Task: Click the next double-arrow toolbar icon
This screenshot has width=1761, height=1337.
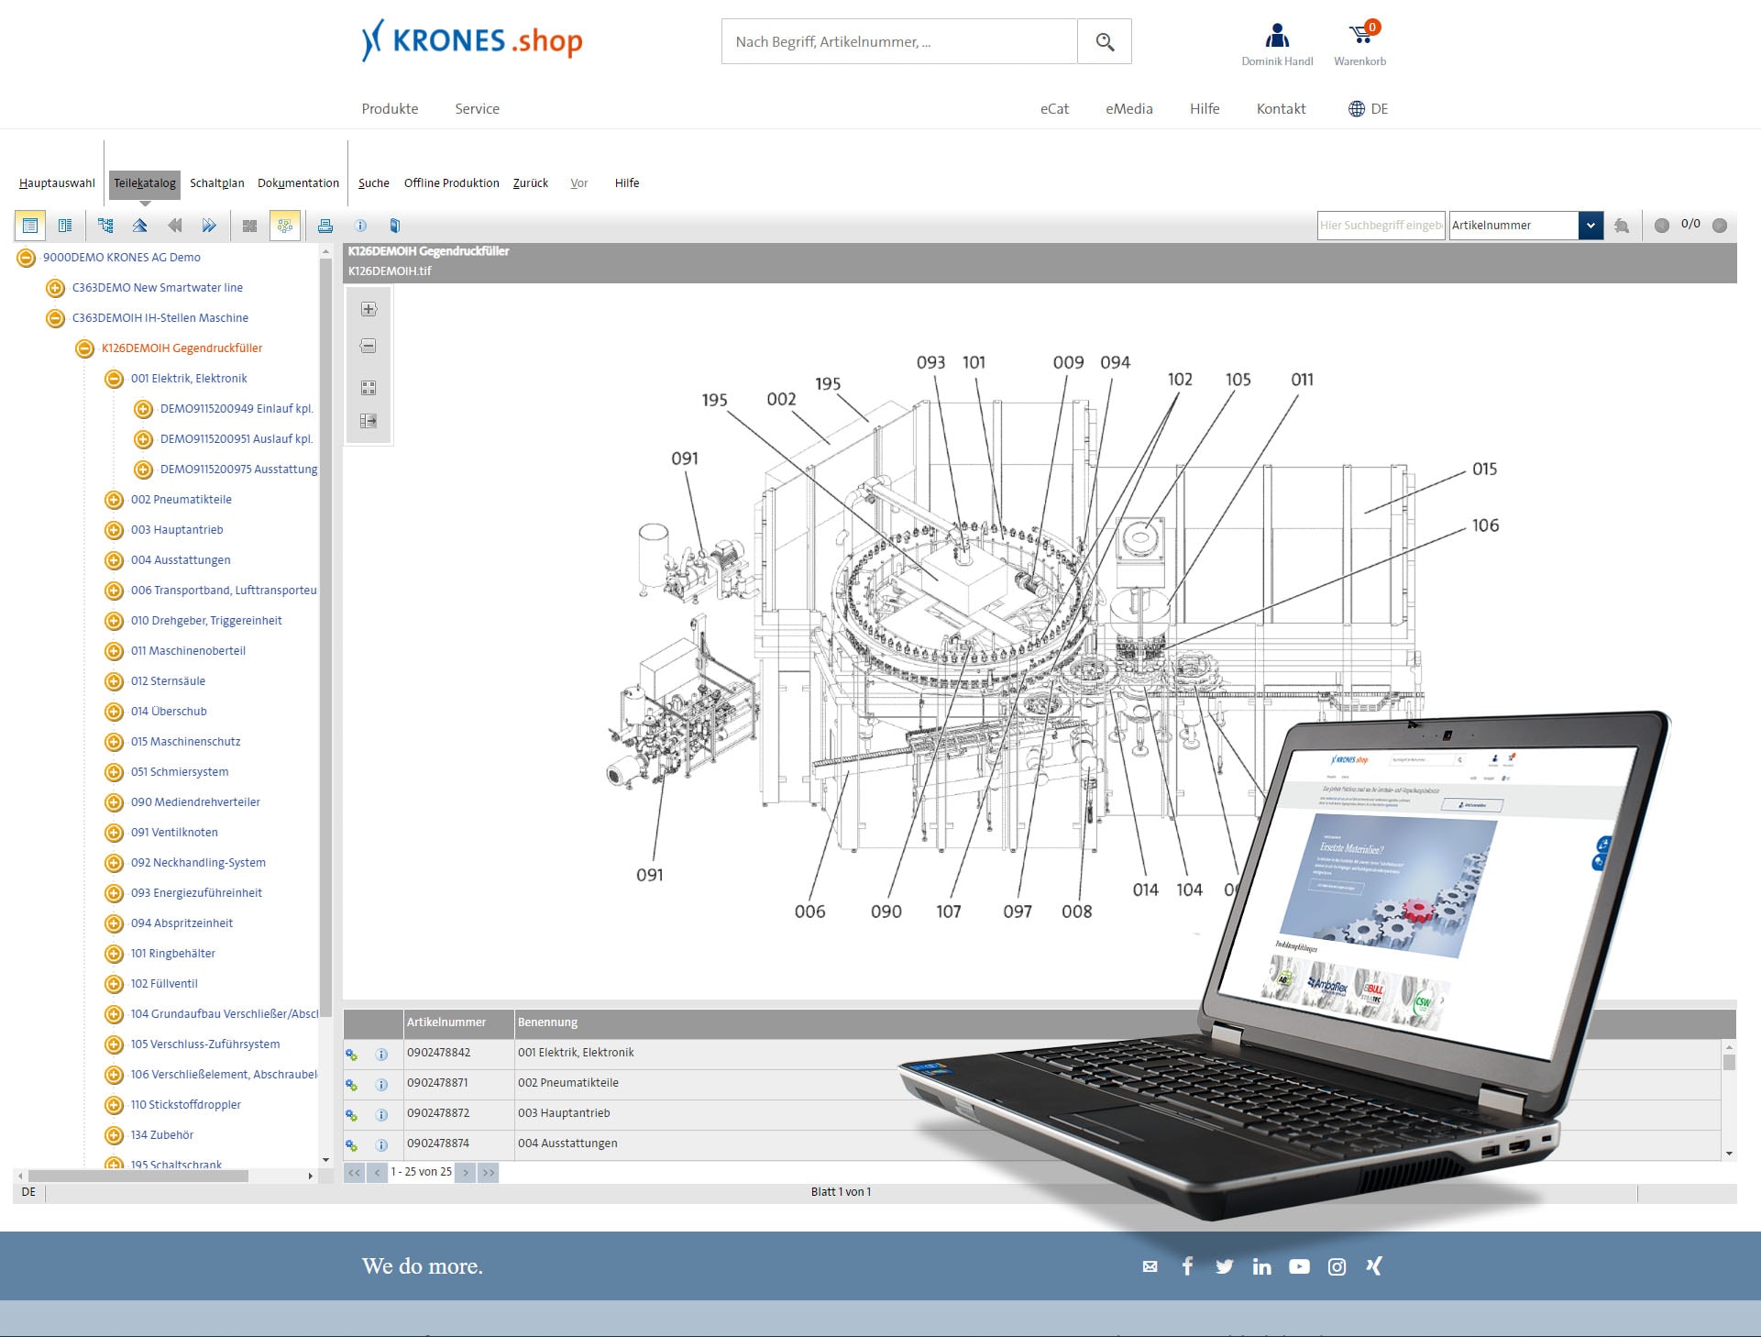Action: [x=209, y=226]
